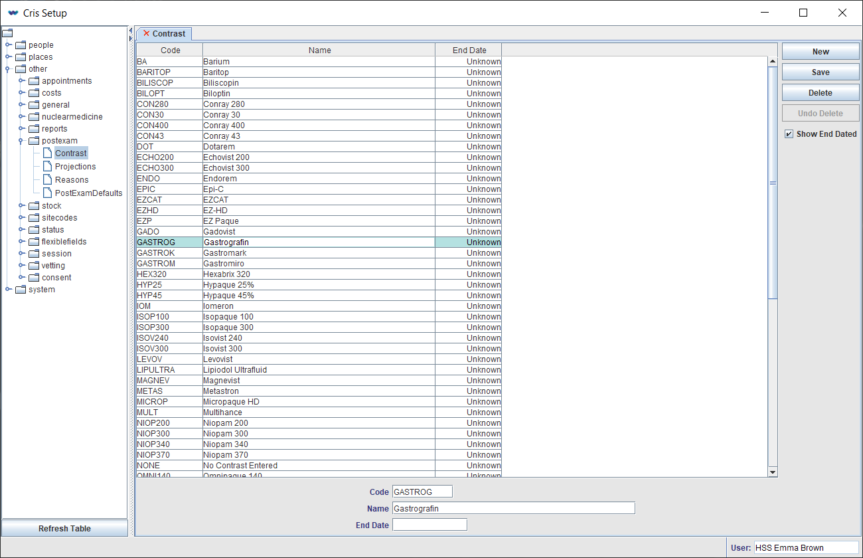
Task: Expand the status tree node
Action: (x=21, y=230)
